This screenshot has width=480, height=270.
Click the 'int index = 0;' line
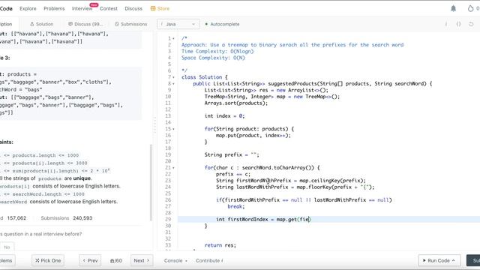224,116
